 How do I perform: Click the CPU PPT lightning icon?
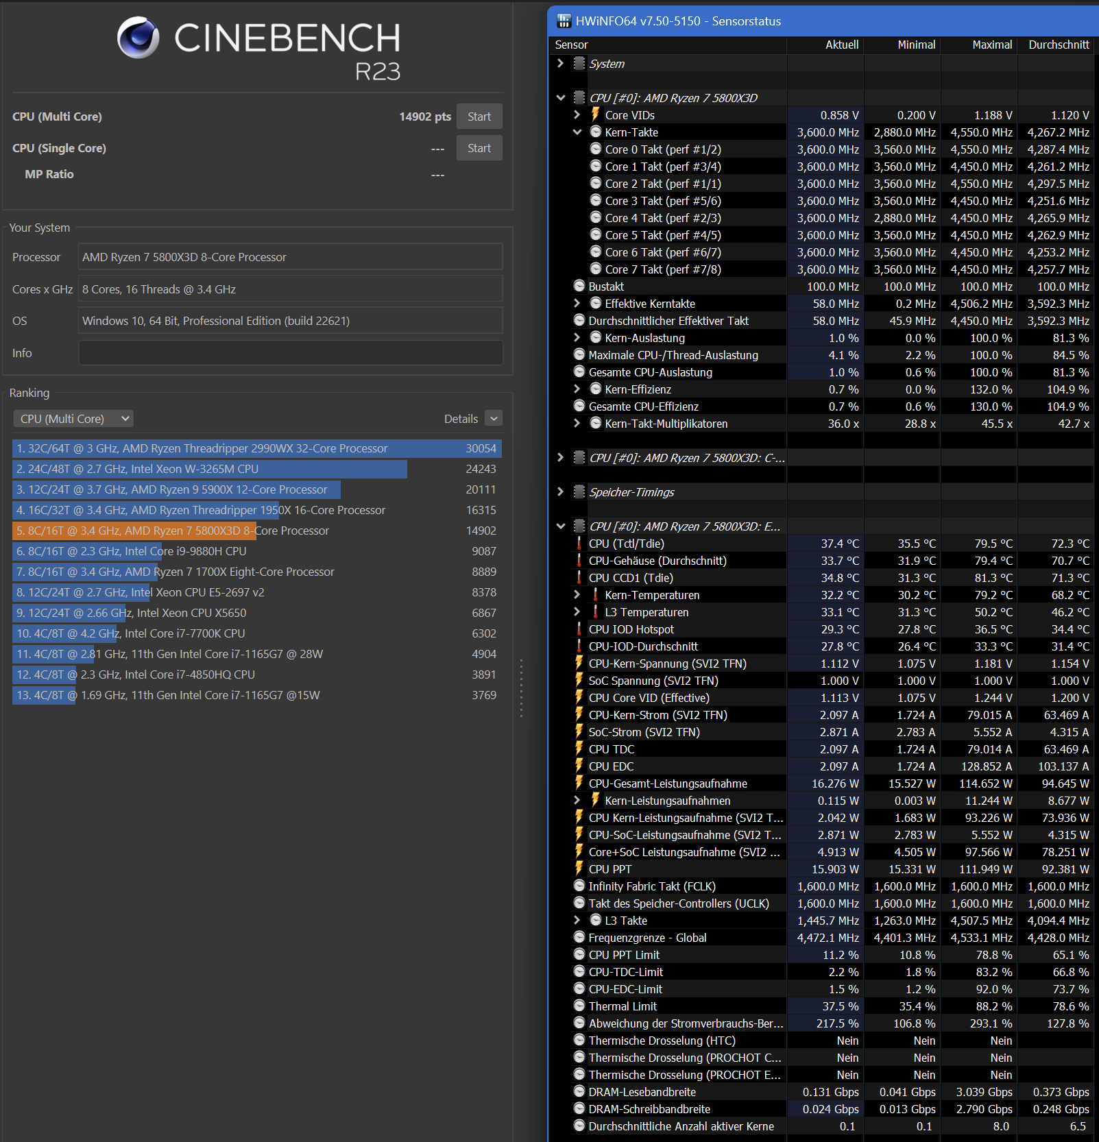pos(579,868)
